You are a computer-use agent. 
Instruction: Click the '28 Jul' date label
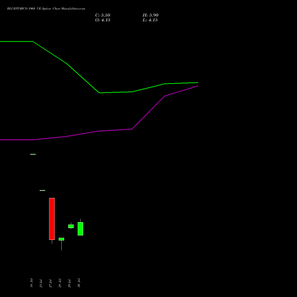[60, 283]
